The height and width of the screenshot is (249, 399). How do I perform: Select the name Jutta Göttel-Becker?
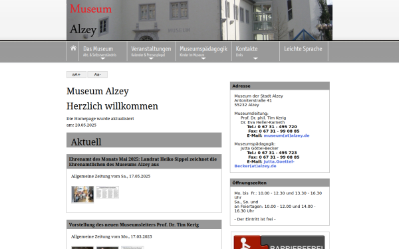[259, 148]
